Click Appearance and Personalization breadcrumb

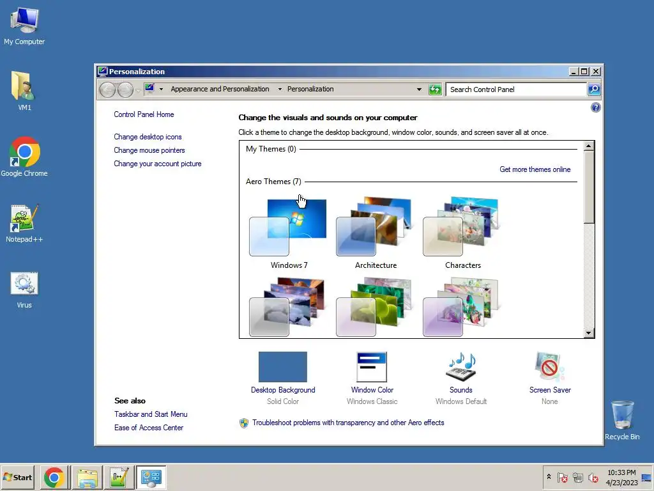coord(220,89)
